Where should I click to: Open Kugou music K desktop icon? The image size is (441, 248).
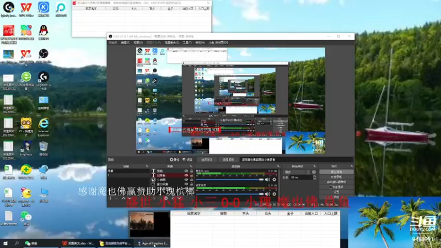click(44, 9)
